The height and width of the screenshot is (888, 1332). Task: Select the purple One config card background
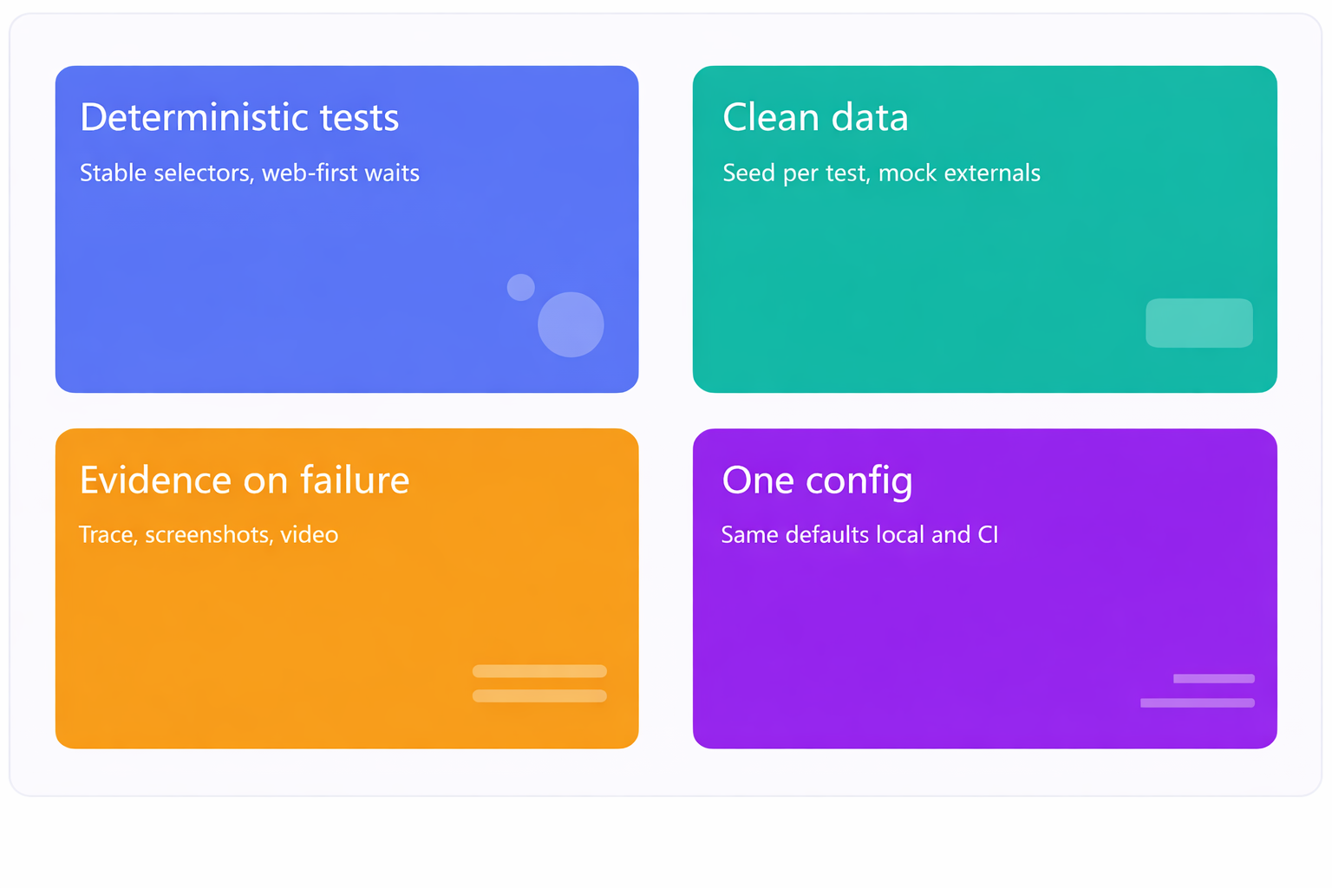click(911, 642)
